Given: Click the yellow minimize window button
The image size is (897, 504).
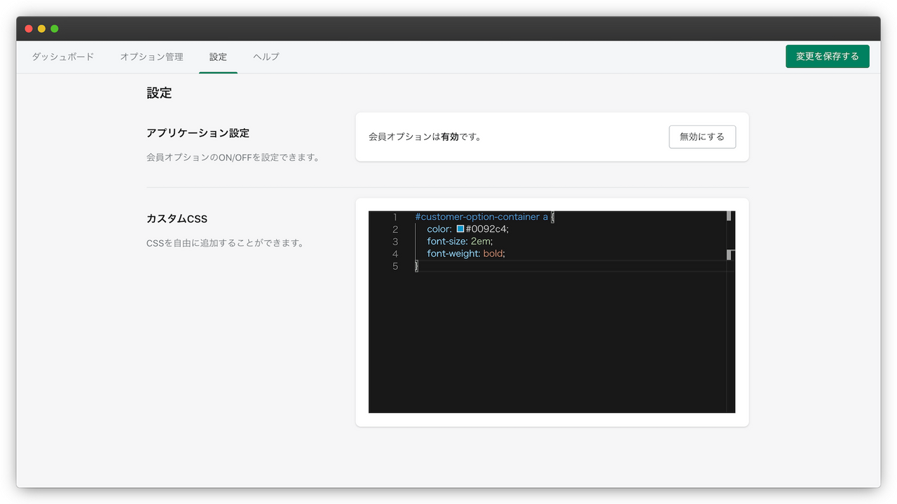Looking at the screenshot, I should 41,29.
